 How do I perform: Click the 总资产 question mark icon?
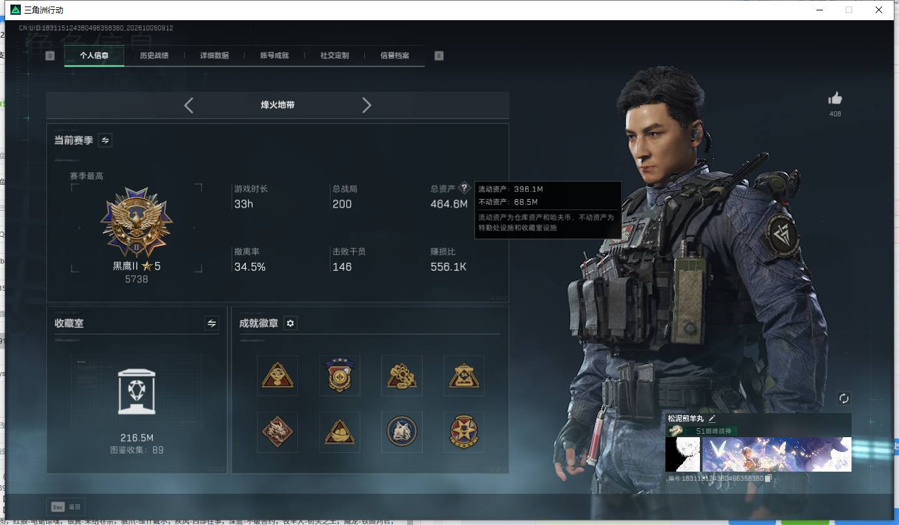click(464, 188)
